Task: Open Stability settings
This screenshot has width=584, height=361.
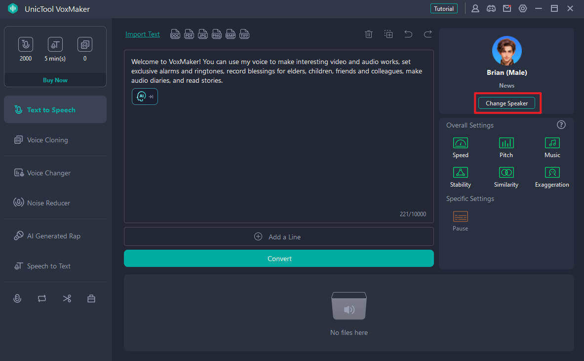Action: pos(461,177)
